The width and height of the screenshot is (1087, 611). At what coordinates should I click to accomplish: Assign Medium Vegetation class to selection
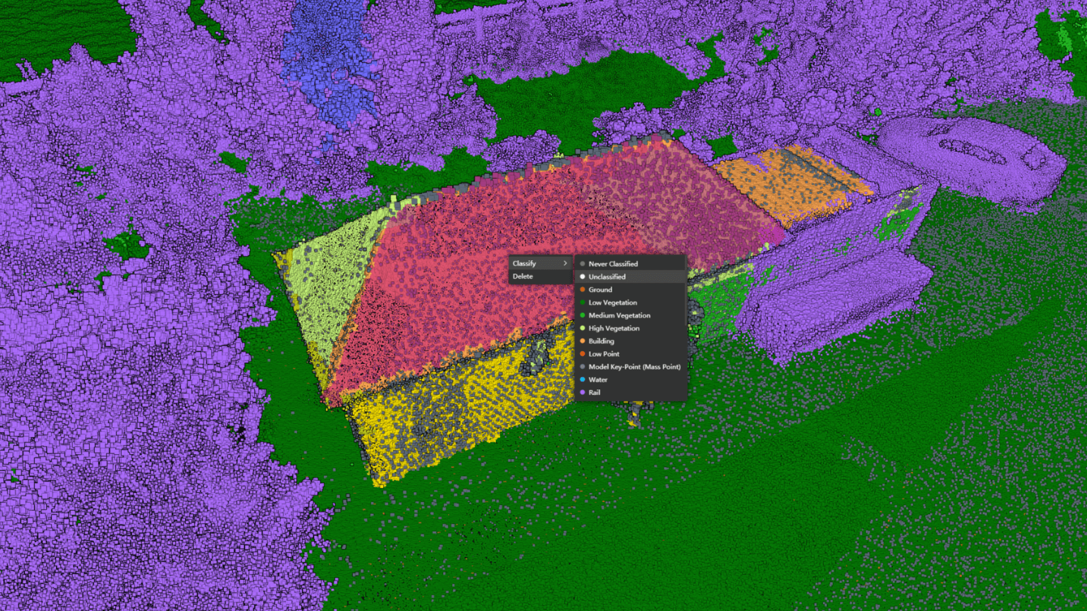[x=619, y=316]
